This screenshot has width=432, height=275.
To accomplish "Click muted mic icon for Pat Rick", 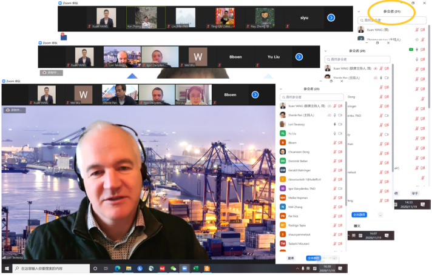I will [x=335, y=216].
